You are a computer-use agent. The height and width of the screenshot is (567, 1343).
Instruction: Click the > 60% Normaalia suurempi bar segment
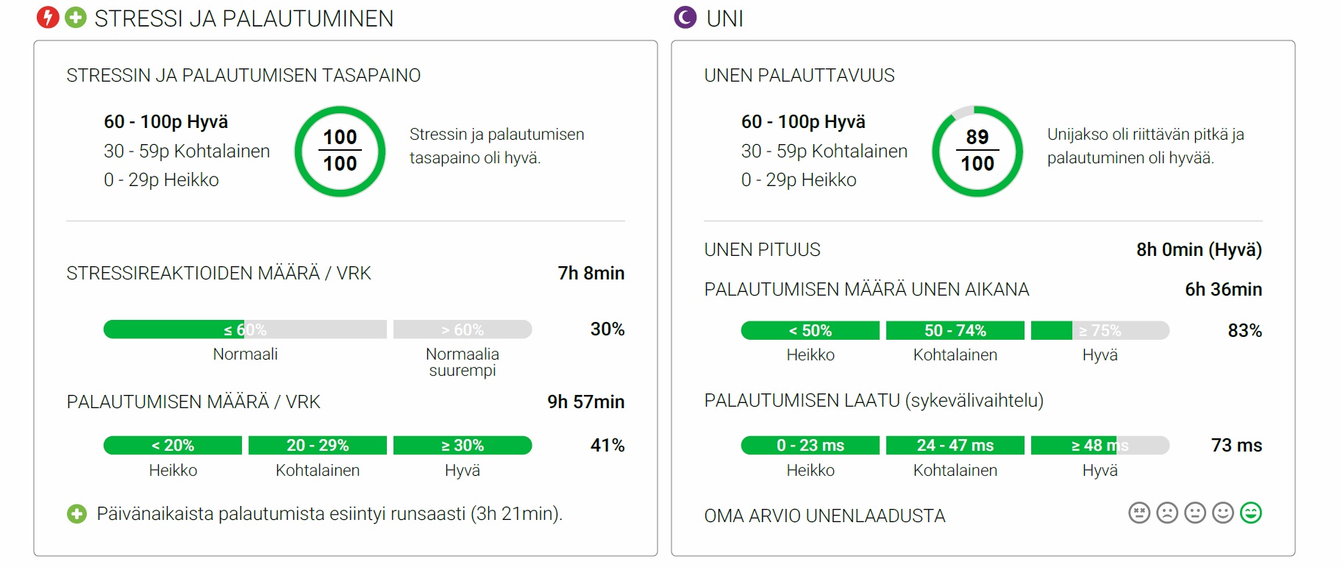(463, 329)
